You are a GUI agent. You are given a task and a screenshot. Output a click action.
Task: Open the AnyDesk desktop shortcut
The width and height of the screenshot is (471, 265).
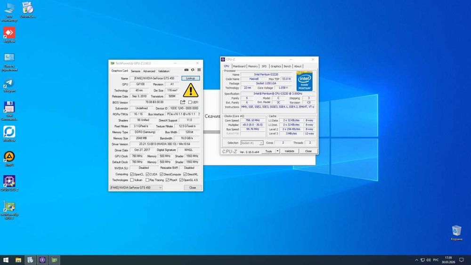[x=9, y=35]
